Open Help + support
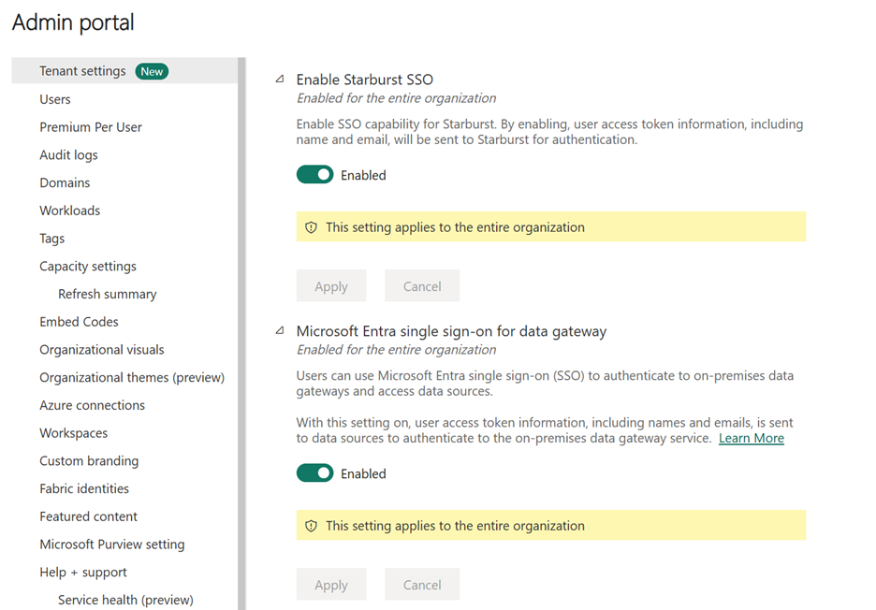The width and height of the screenshot is (876, 610). (x=83, y=572)
